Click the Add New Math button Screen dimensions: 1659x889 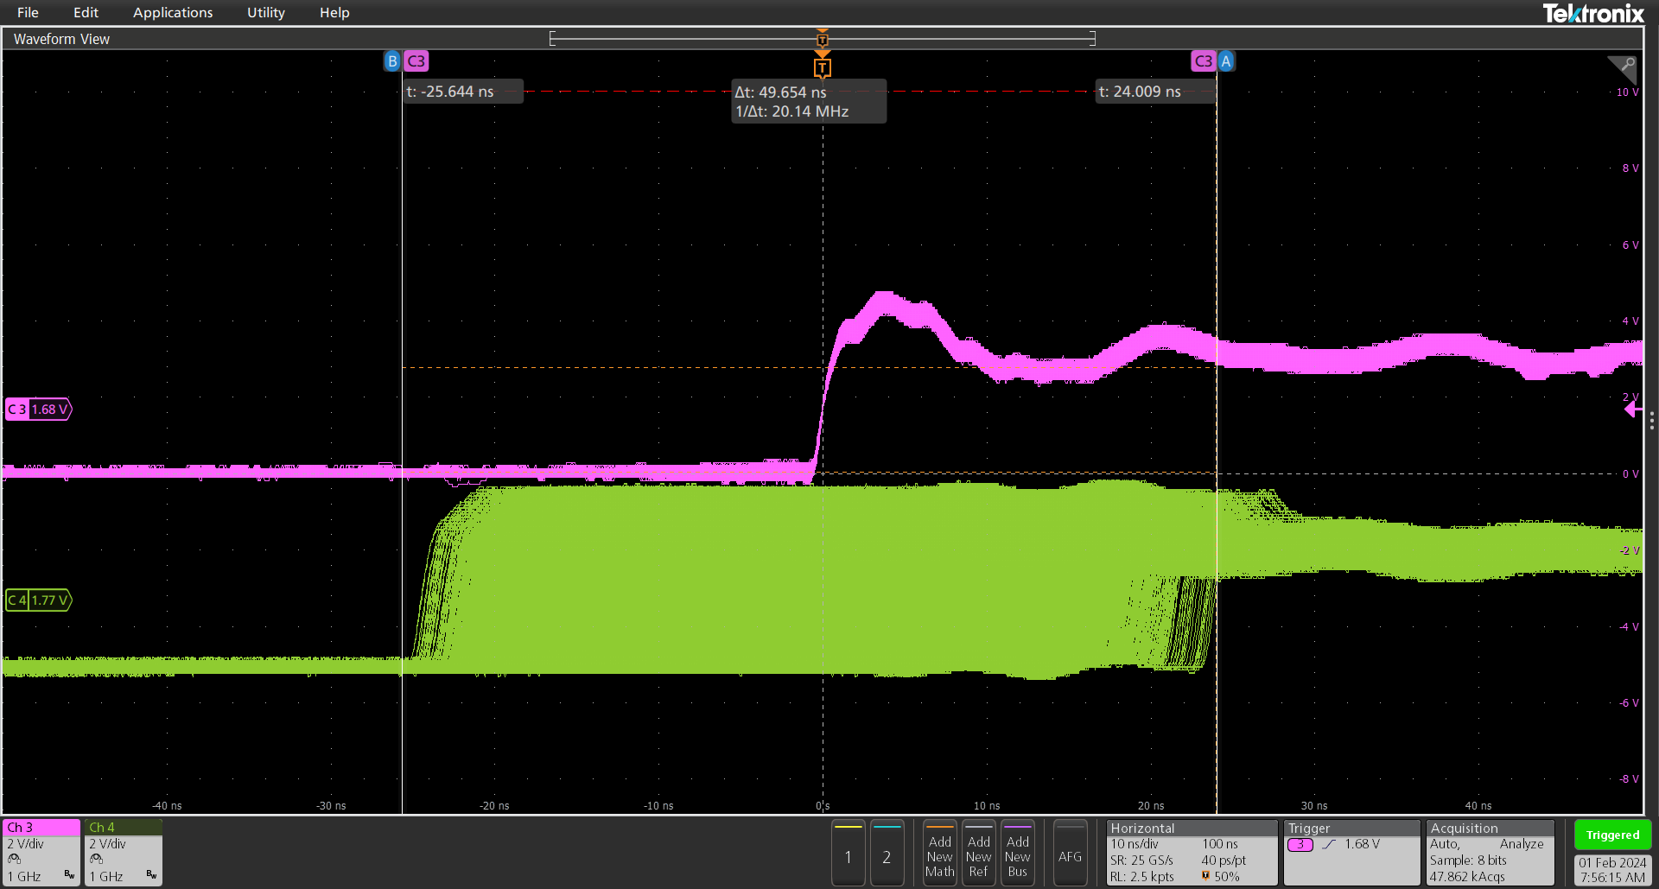coord(939,854)
